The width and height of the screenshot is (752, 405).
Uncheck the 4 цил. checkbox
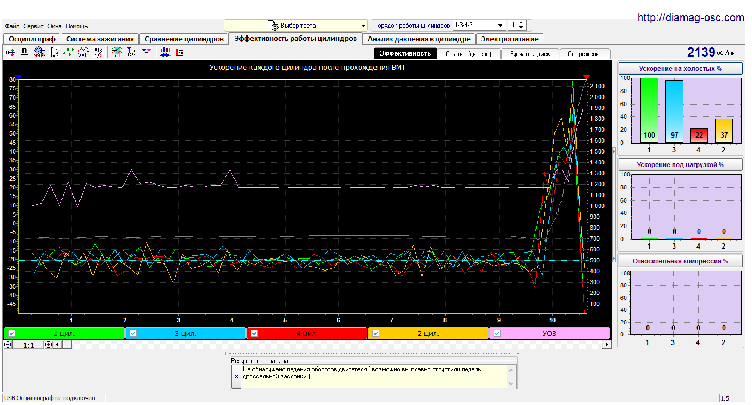254,334
